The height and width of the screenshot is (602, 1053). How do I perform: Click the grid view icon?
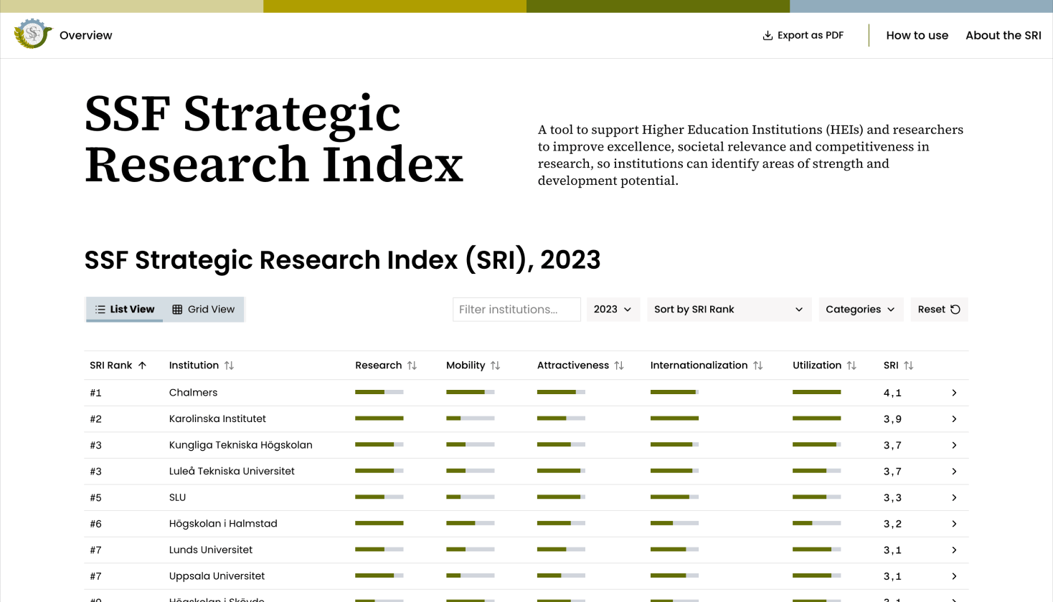tap(177, 310)
